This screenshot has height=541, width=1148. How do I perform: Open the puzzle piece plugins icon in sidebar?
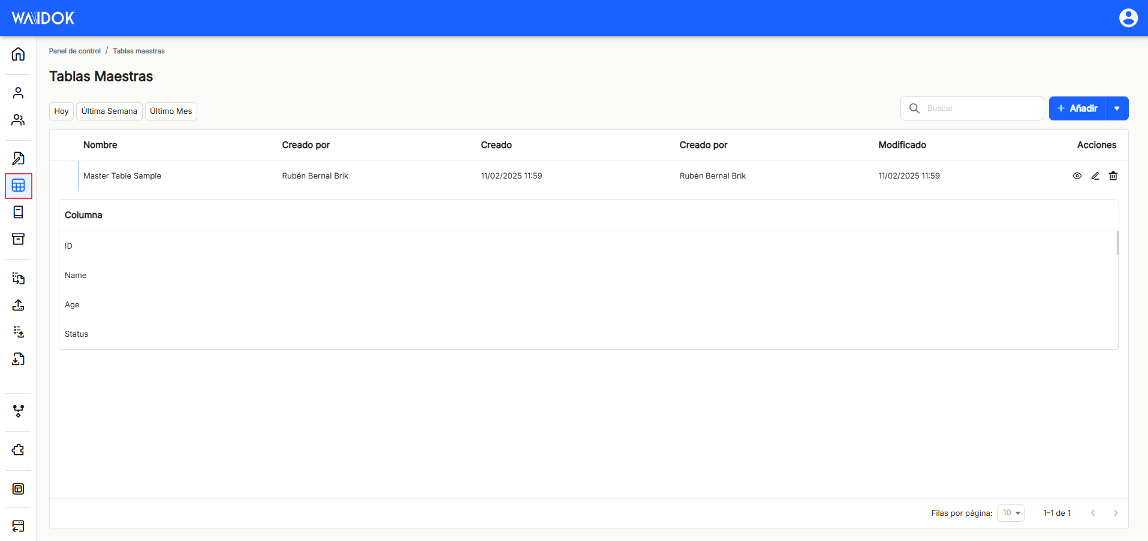click(18, 450)
